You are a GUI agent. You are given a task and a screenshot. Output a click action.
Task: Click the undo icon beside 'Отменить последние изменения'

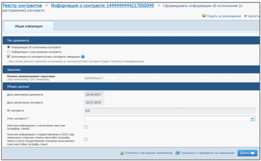122,153
